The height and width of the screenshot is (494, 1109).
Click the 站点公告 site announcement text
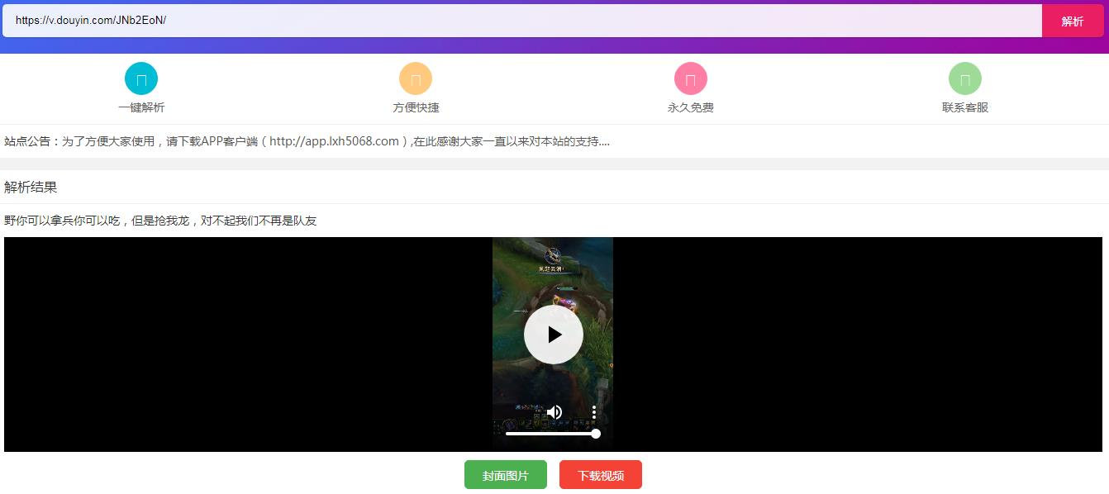tap(307, 141)
